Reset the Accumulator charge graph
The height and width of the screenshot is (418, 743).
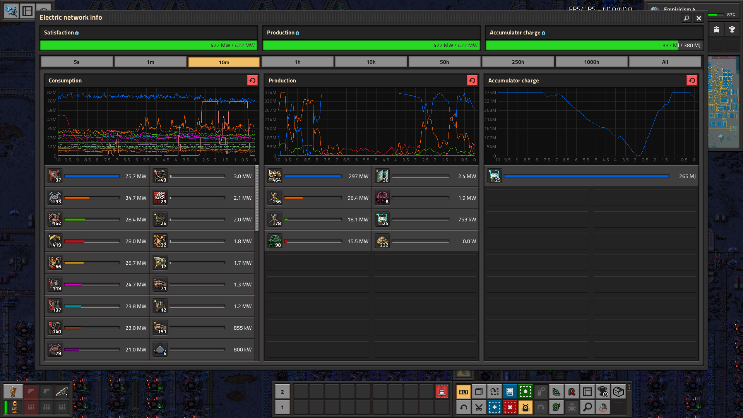point(692,80)
